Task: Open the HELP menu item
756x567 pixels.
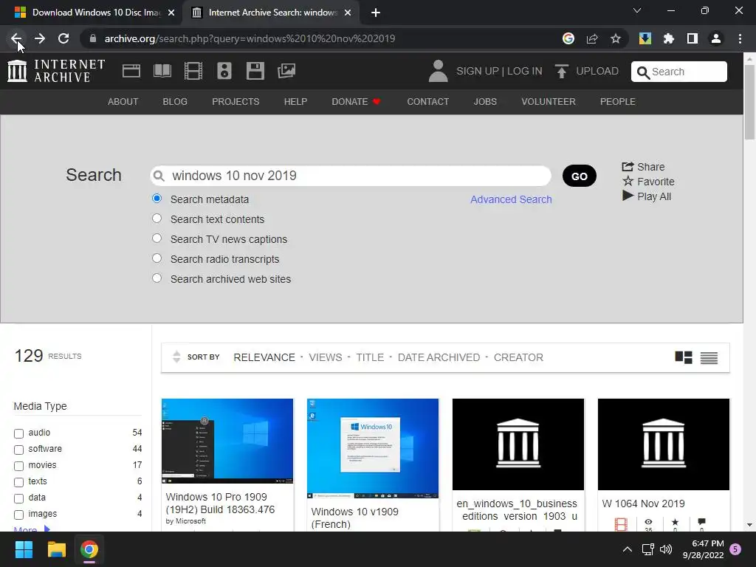Action: coord(295,102)
